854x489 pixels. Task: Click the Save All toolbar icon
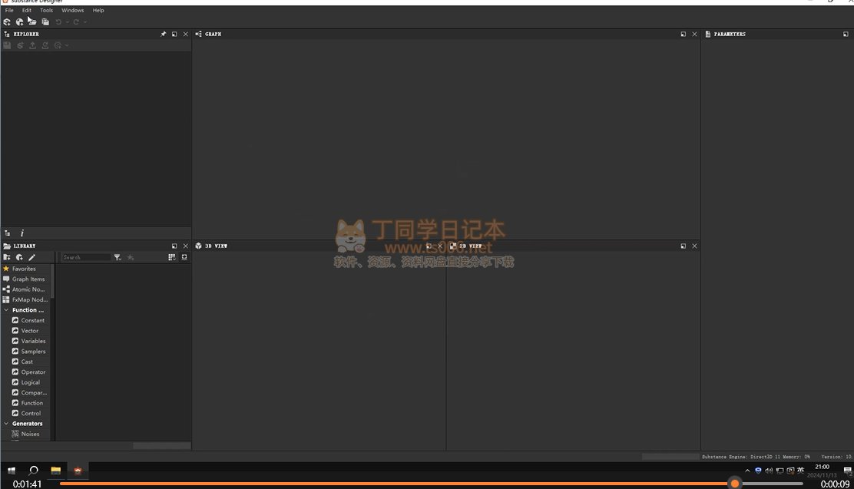tap(45, 21)
